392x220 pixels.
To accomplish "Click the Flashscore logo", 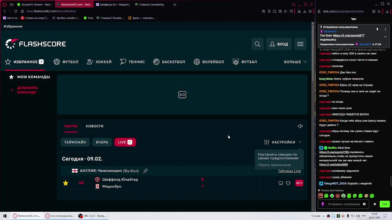I will pyautogui.click(x=36, y=44).
